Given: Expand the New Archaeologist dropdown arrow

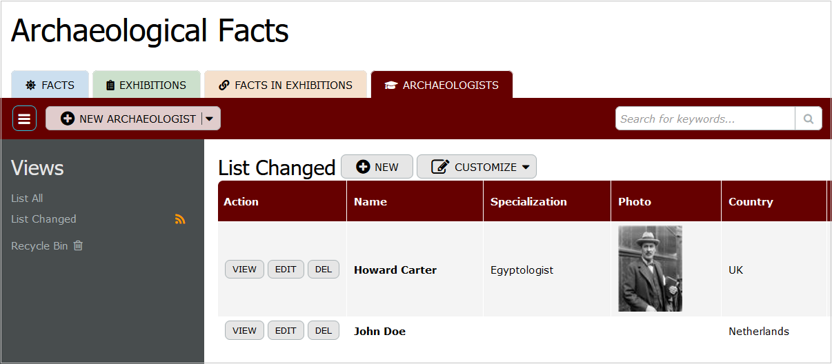Looking at the screenshot, I should (x=210, y=119).
